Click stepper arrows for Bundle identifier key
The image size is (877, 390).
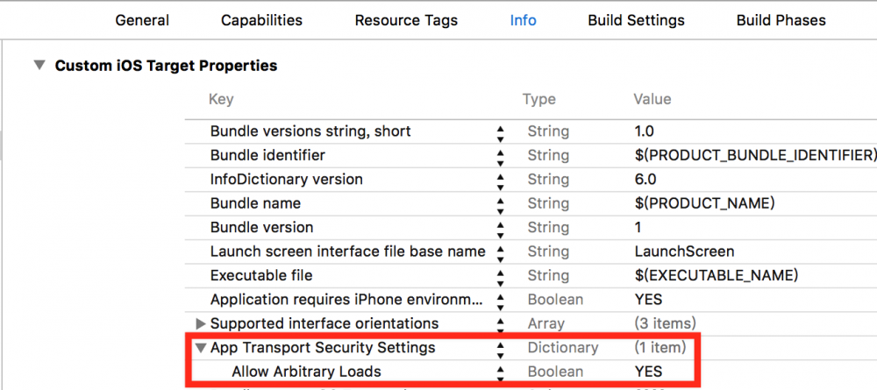point(501,156)
